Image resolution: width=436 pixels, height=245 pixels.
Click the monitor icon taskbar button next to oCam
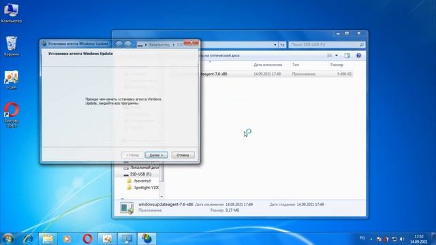pyautogui.click(x=127, y=239)
